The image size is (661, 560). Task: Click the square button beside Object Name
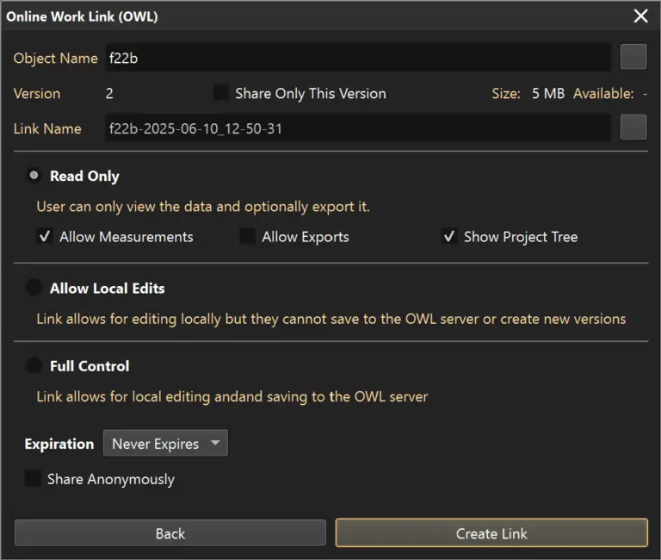tap(633, 58)
